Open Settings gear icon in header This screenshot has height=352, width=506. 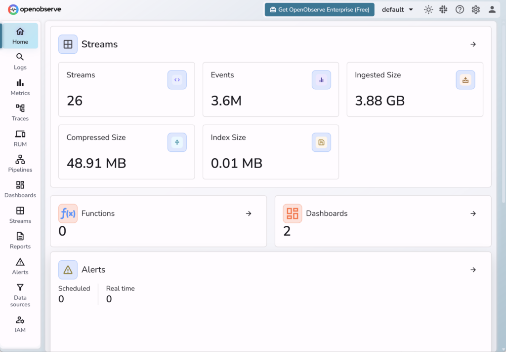(475, 9)
